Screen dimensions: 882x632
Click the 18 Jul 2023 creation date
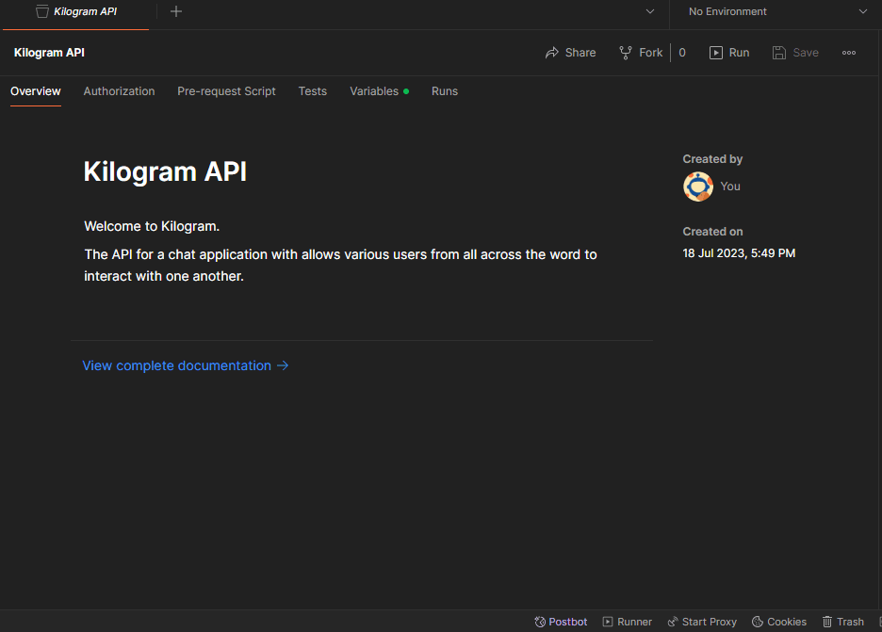739,253
